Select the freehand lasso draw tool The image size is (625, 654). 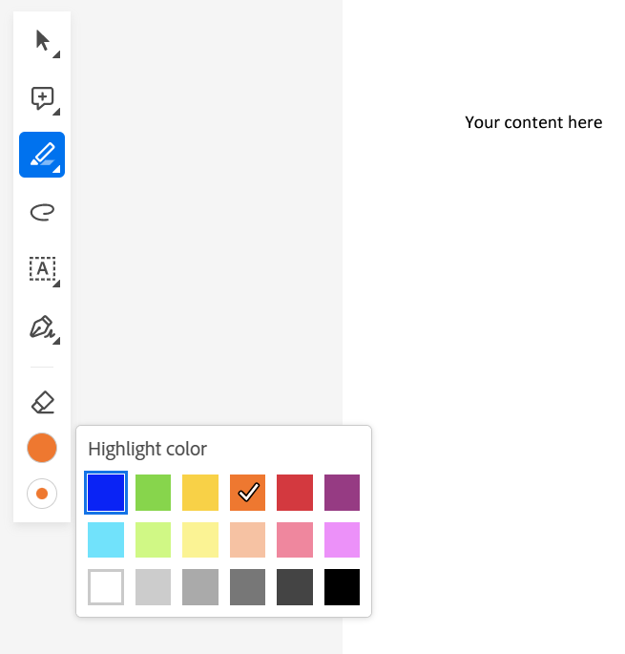(x=42, y=212)
